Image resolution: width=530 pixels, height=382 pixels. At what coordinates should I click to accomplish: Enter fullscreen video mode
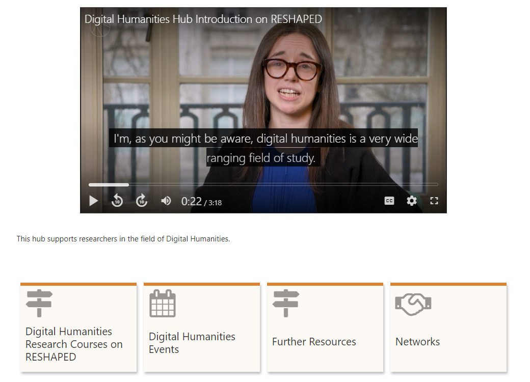click(434, 201)
